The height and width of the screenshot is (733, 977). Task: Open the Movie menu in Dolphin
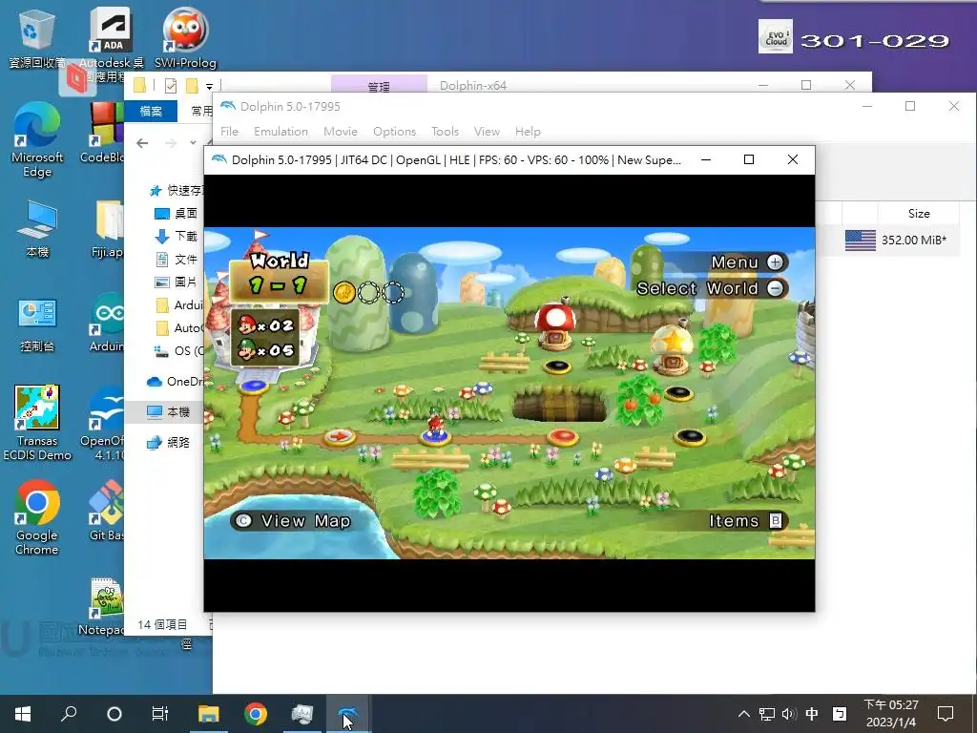point(341,132)
